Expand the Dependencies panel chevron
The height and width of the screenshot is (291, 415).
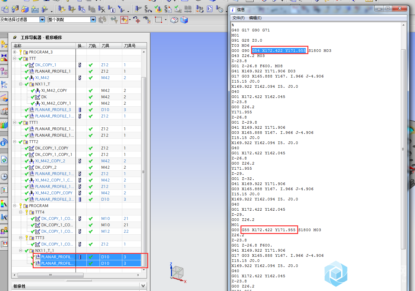[x=143, y=286]
